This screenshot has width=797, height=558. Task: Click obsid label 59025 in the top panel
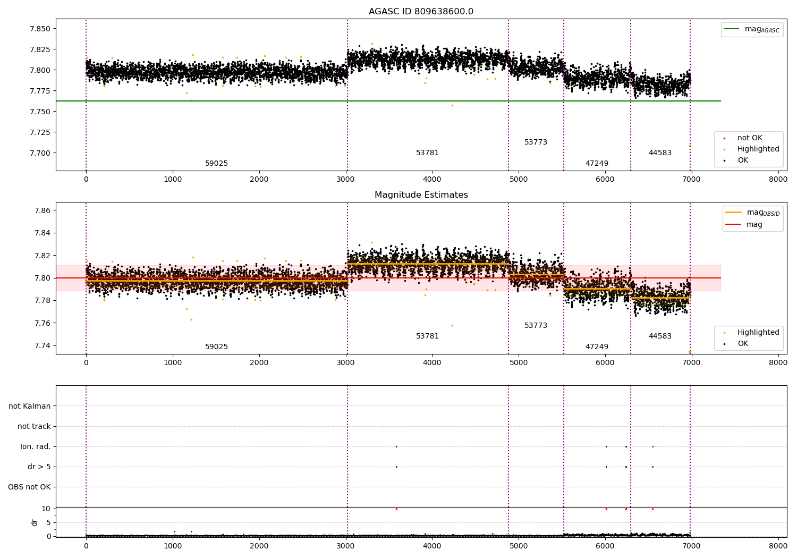click(216, 164)
